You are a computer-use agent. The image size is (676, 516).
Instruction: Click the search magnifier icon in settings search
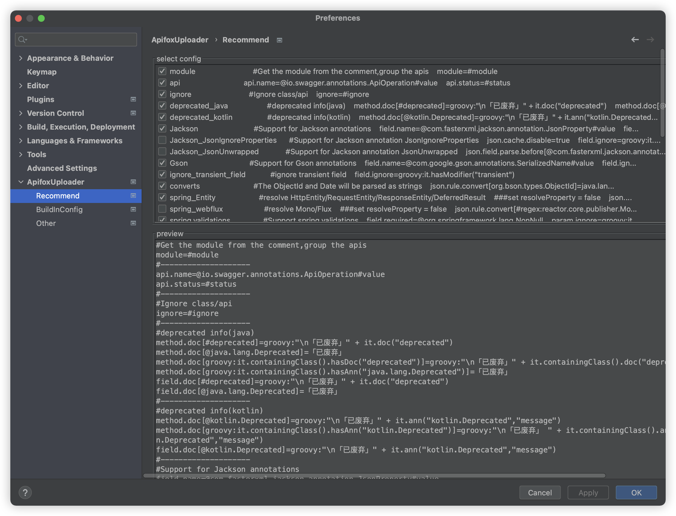[22, 40]
